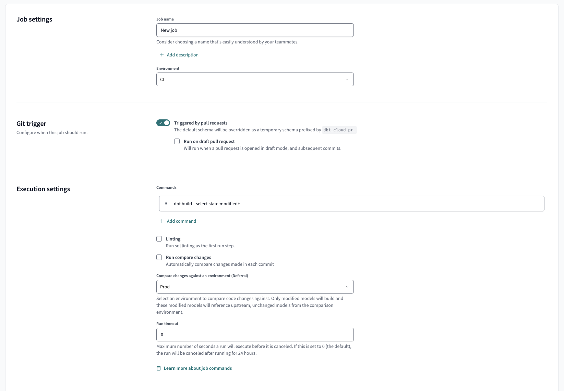Enable Run on draft pull request

(x=177, y=141)
